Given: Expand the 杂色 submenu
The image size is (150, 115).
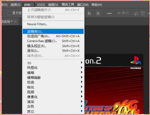Looking at the screenshot, I should 53,106.
